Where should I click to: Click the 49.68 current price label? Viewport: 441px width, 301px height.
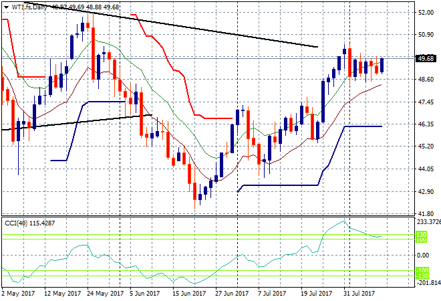click(426, 59)
